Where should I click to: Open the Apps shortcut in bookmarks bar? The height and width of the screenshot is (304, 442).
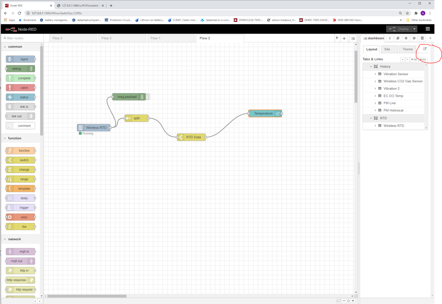[9, 20]
